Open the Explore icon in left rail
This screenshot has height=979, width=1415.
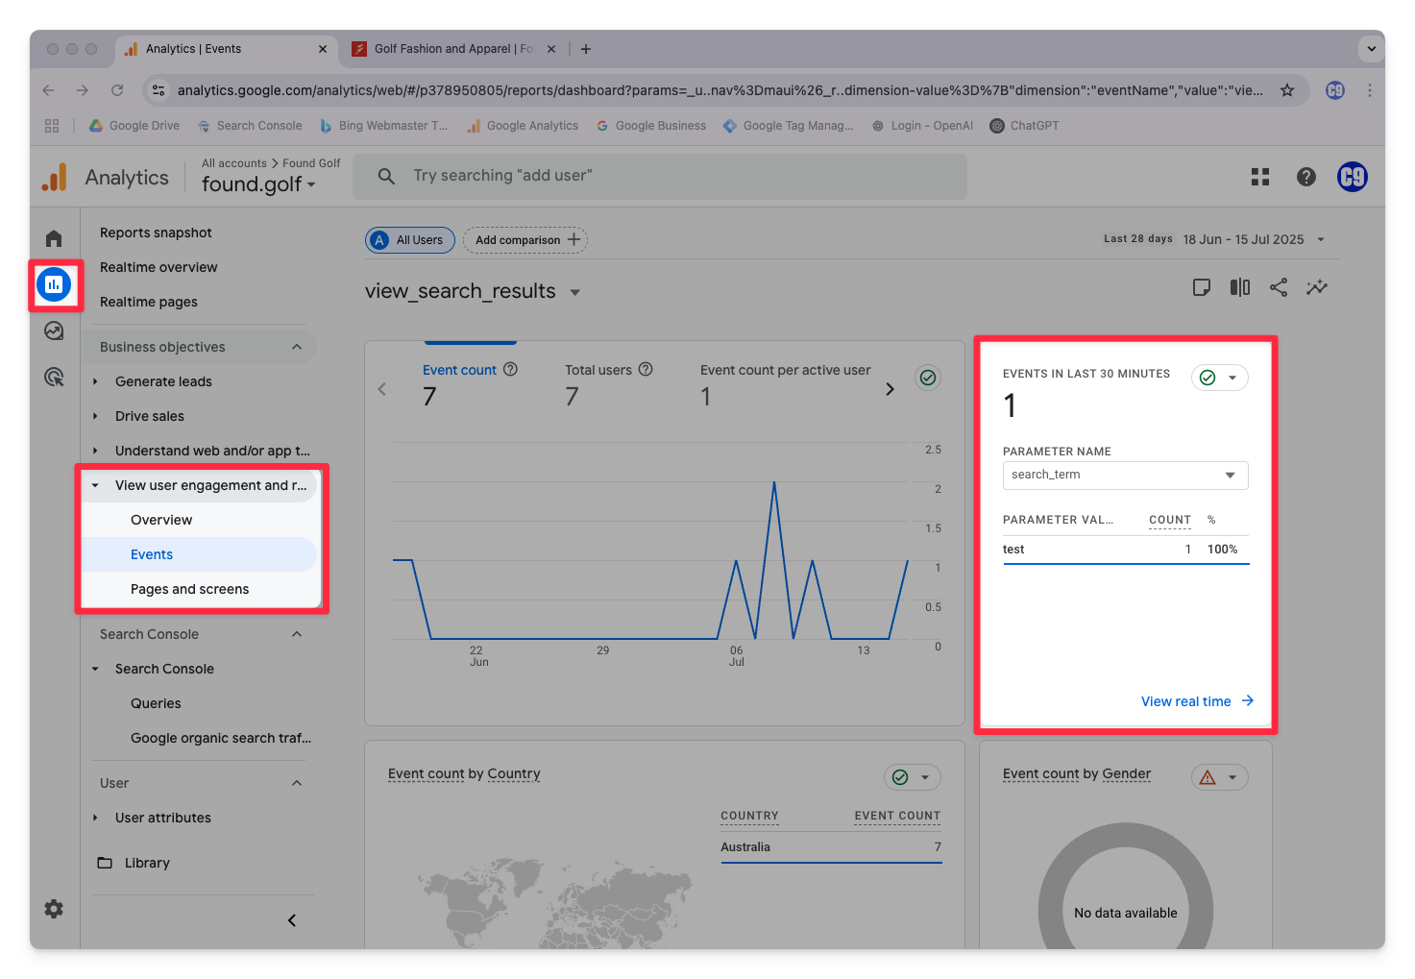click(x=54, y=330)
